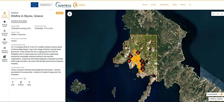Open Download Products in the sidebar
224x102 pixels.
click(4, 32)
